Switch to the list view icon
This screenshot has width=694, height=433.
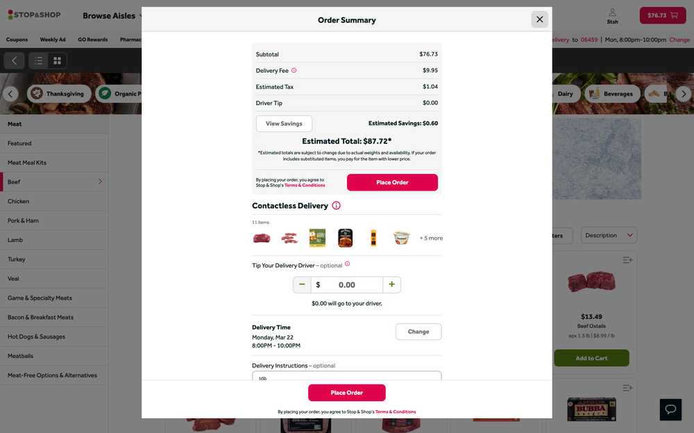39,61
